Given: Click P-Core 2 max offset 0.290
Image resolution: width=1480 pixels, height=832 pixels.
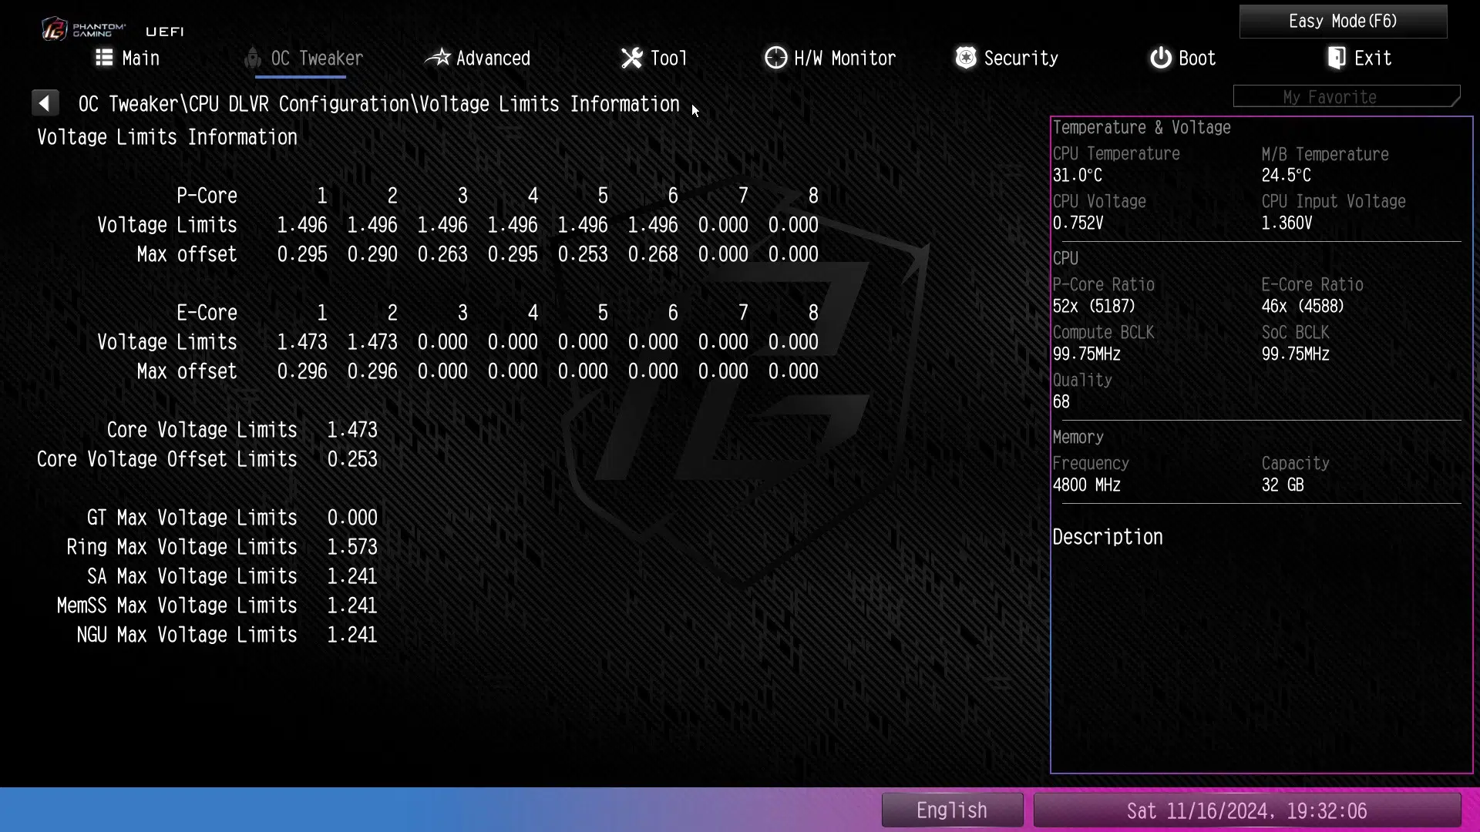Looking at the screenshot, I should coord(372,254).
